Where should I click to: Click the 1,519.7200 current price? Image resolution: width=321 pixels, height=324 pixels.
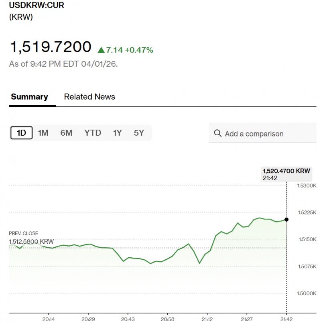coord(50,47)
